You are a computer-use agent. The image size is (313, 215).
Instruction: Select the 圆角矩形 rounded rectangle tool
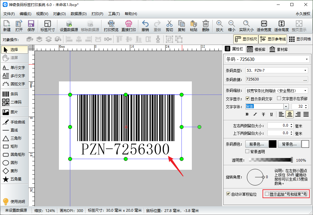(x=14, y=155)
